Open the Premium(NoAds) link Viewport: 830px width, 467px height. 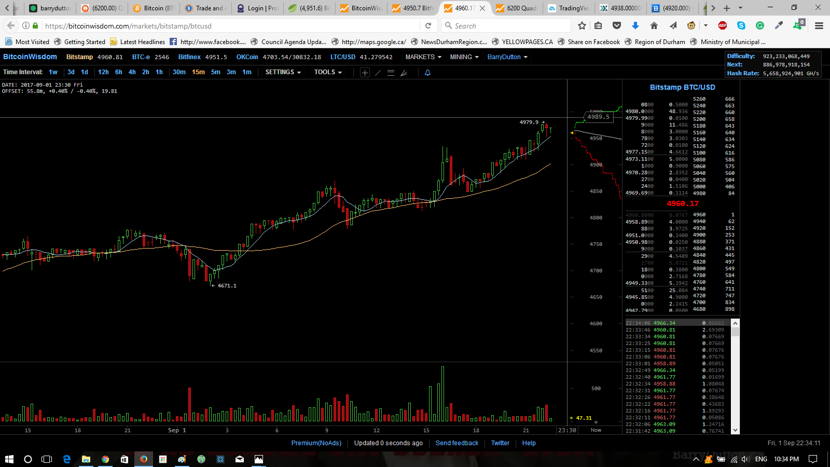316,443
